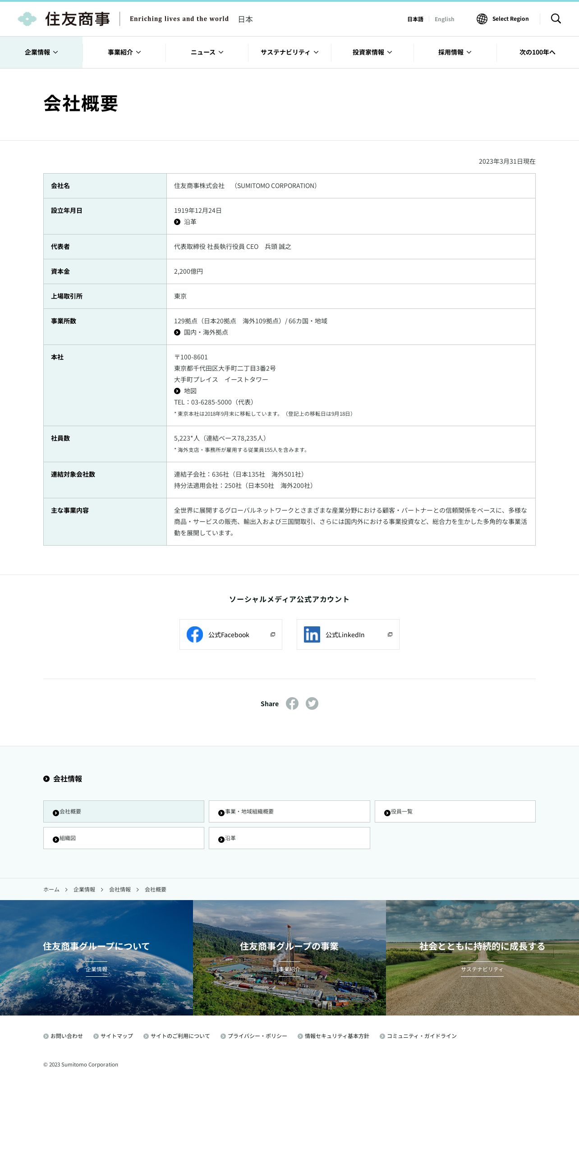579x1158 pixels.
Task: Click the Sumitomo Corporation diamond logo
Action: [27, 19]
